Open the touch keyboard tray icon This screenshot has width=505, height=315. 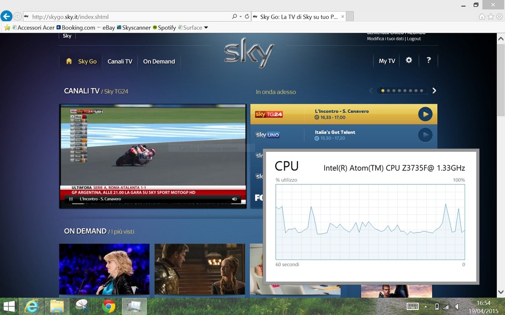413,306
